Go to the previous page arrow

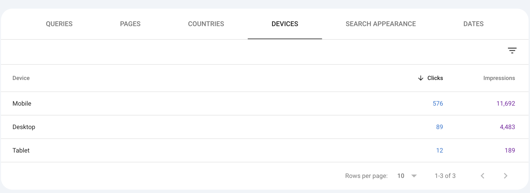483,176
